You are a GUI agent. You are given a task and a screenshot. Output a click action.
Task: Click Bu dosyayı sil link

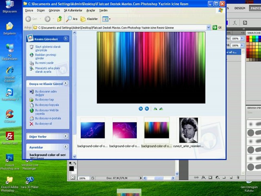(x=43, y=124)
